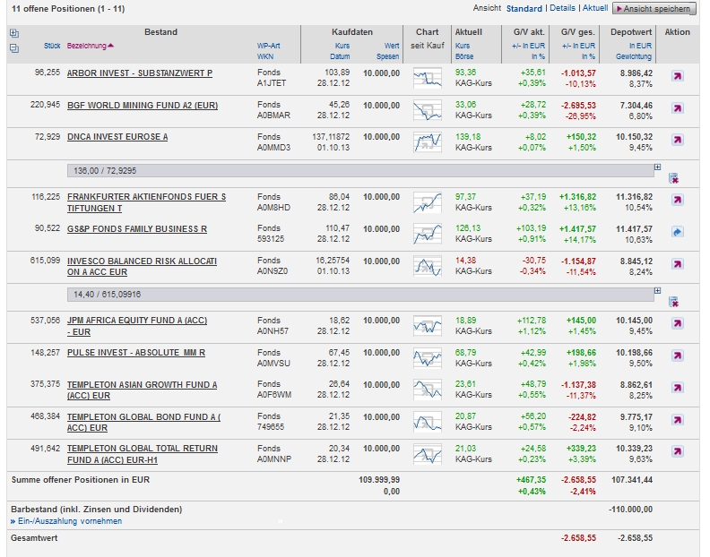Click the delete icon below DNCA INVEST EUROSE row
The height and width of the screenshot is (557, 710).
pos(673,178)
